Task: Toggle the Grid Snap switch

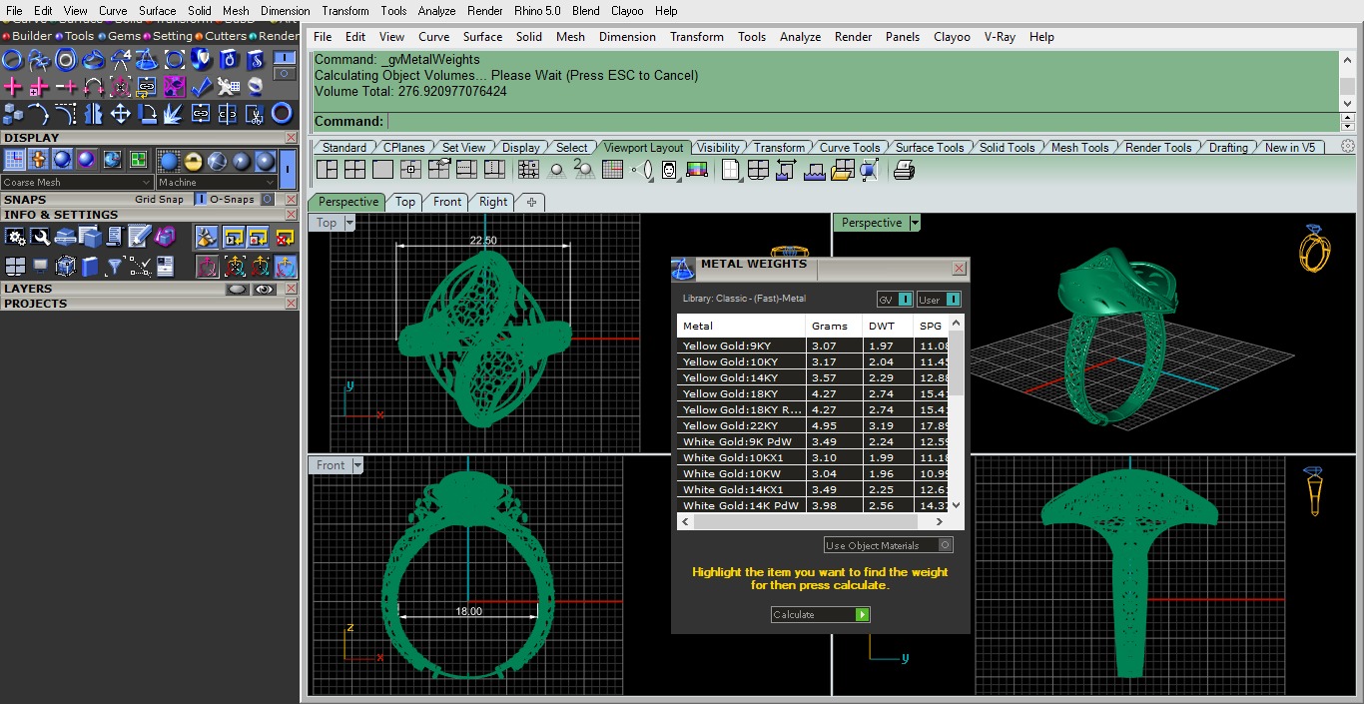Action: point(200,199)
